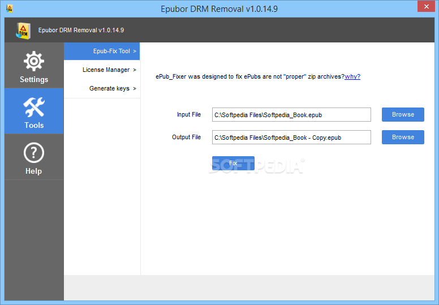Open the Help question mark section
Viewport: 439px width, 305px height.
(x=34, y=157)
